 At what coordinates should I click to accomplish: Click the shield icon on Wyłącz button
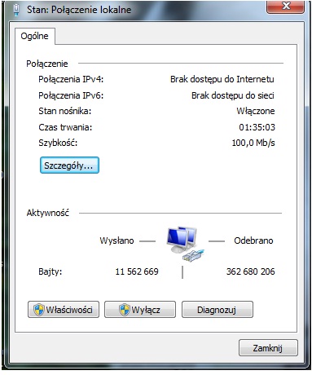coord(125,309)
